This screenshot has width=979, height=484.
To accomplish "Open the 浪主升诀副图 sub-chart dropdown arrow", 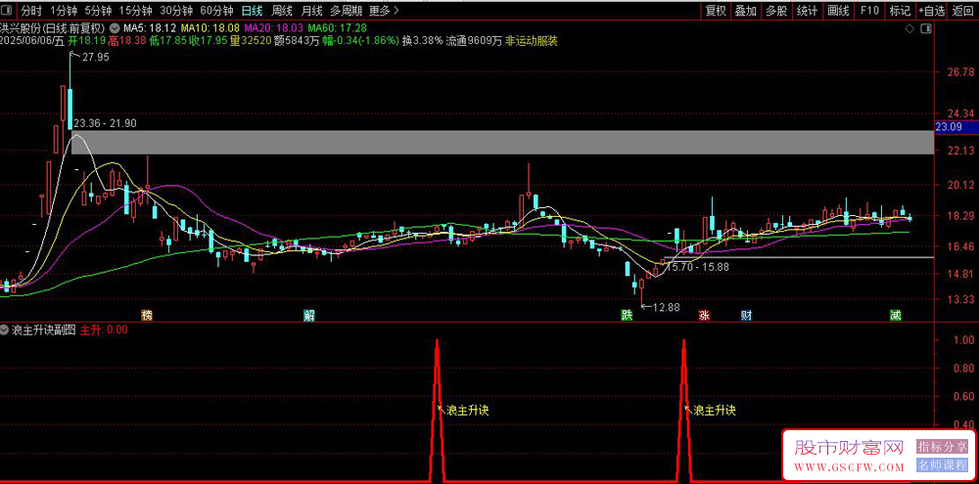I will click(5, 330).
